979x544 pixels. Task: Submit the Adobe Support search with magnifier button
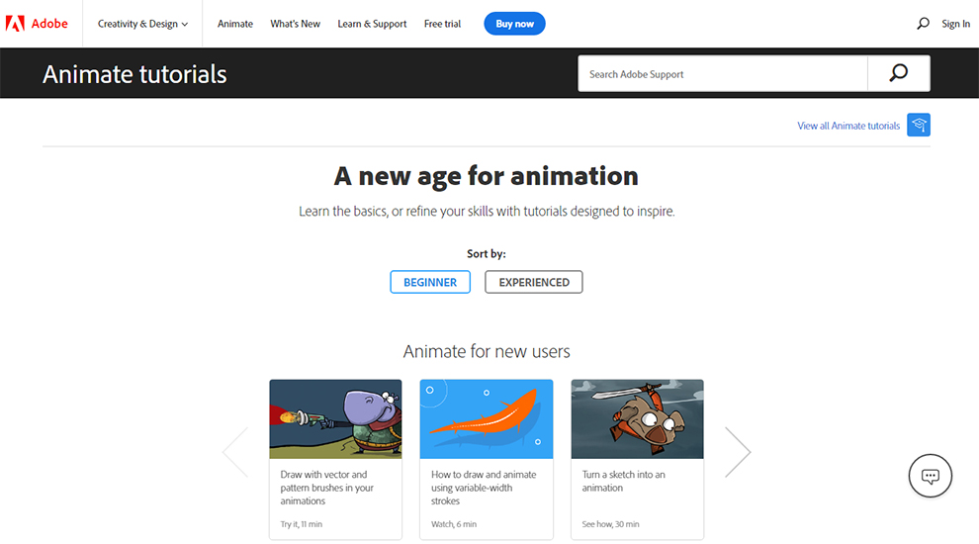click(x=899, y=74)
